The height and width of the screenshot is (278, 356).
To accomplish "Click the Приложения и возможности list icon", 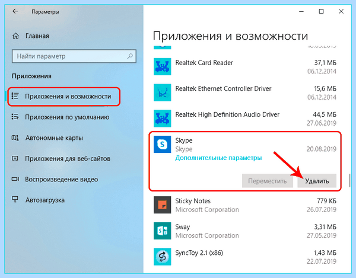I will coord(15,96).
